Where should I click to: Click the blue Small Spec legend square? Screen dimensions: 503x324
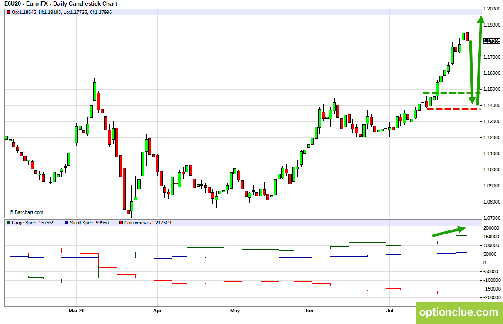tap(67, 223)
